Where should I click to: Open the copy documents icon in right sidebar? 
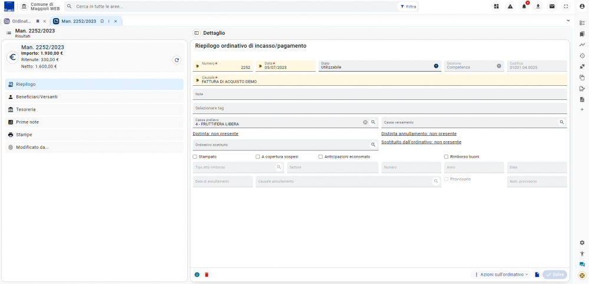tap(583, 78)
